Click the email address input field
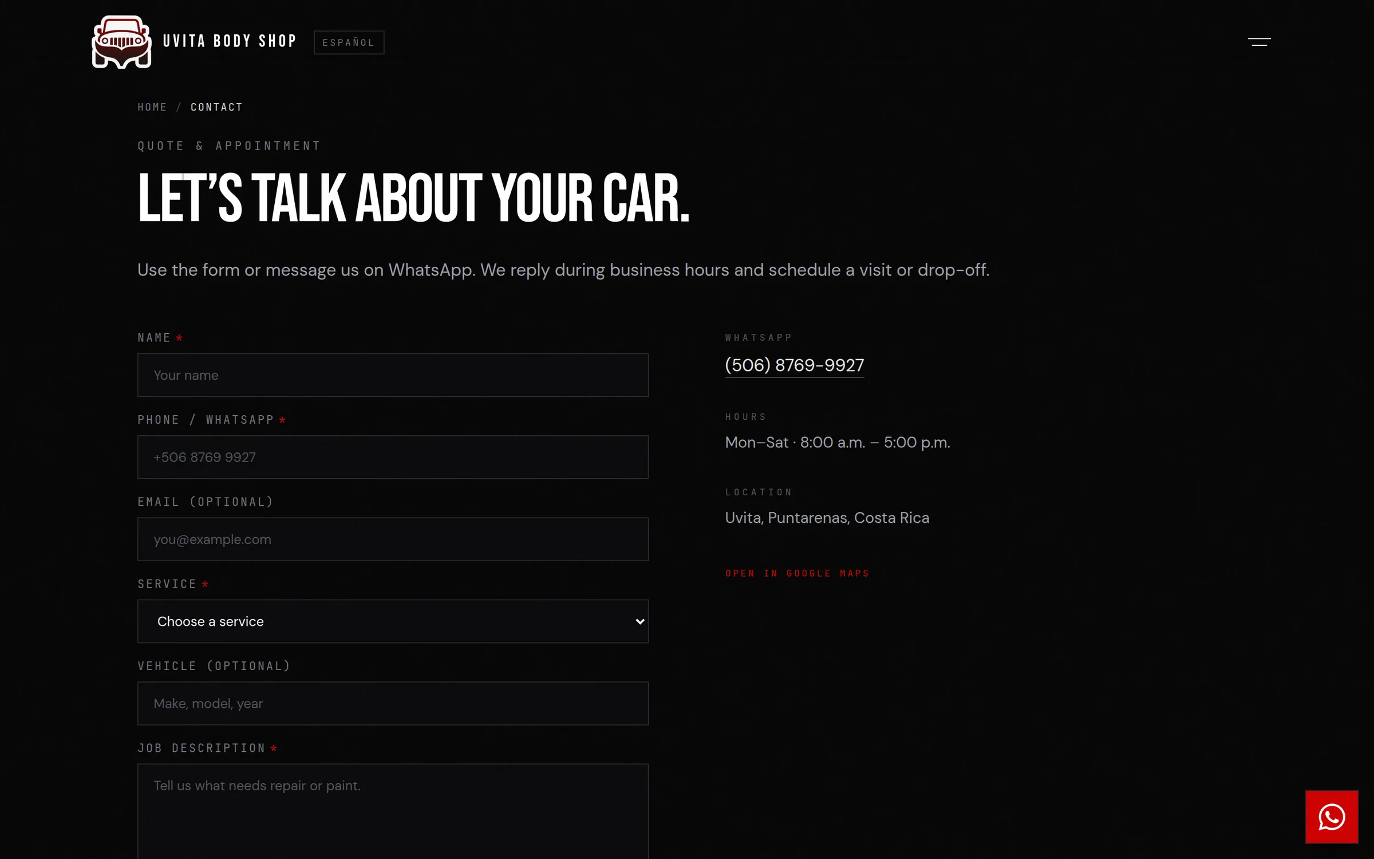This screenshot has width=1374, height=859. coord(393,539)
